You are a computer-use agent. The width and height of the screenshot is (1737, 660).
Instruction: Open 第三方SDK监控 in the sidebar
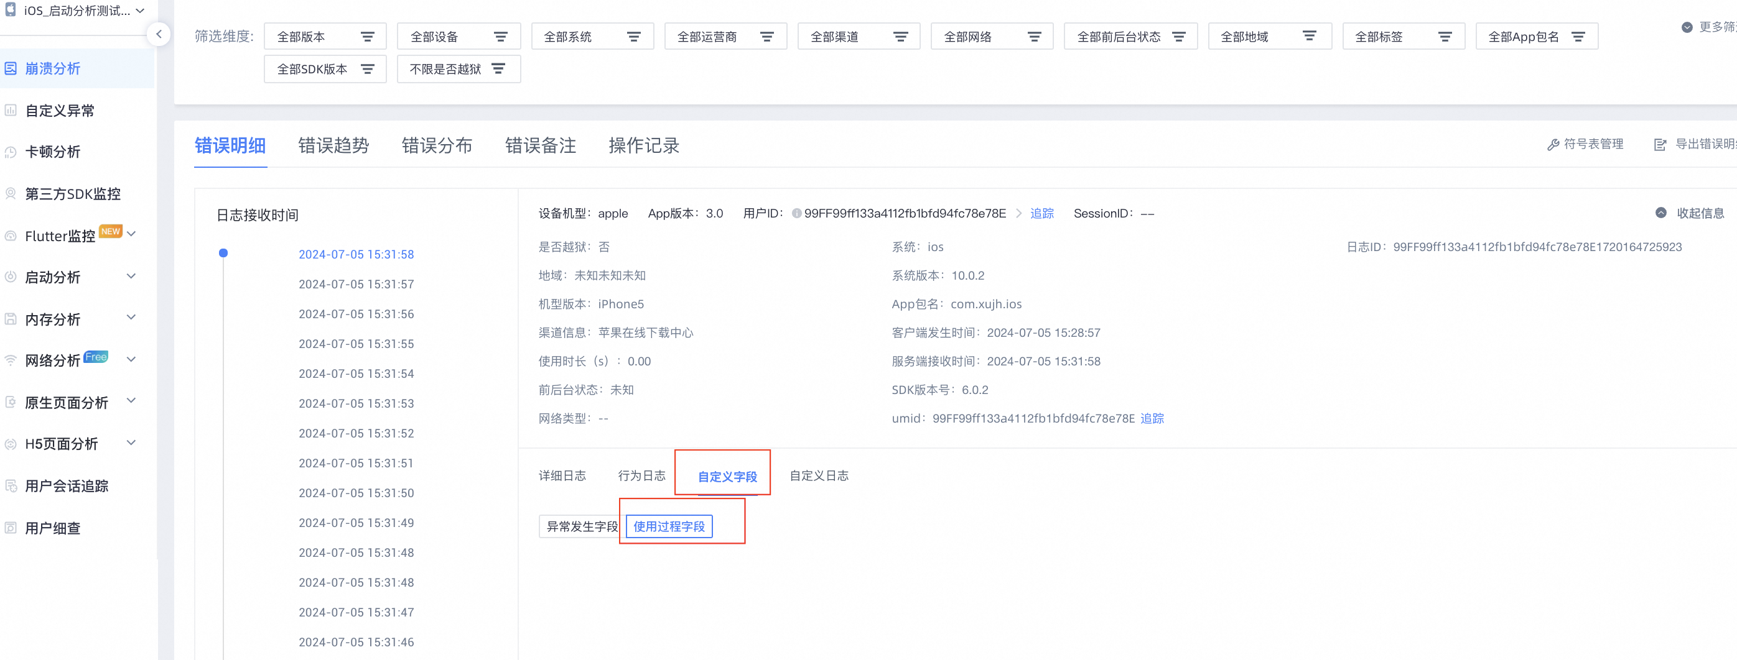point(73,194)
